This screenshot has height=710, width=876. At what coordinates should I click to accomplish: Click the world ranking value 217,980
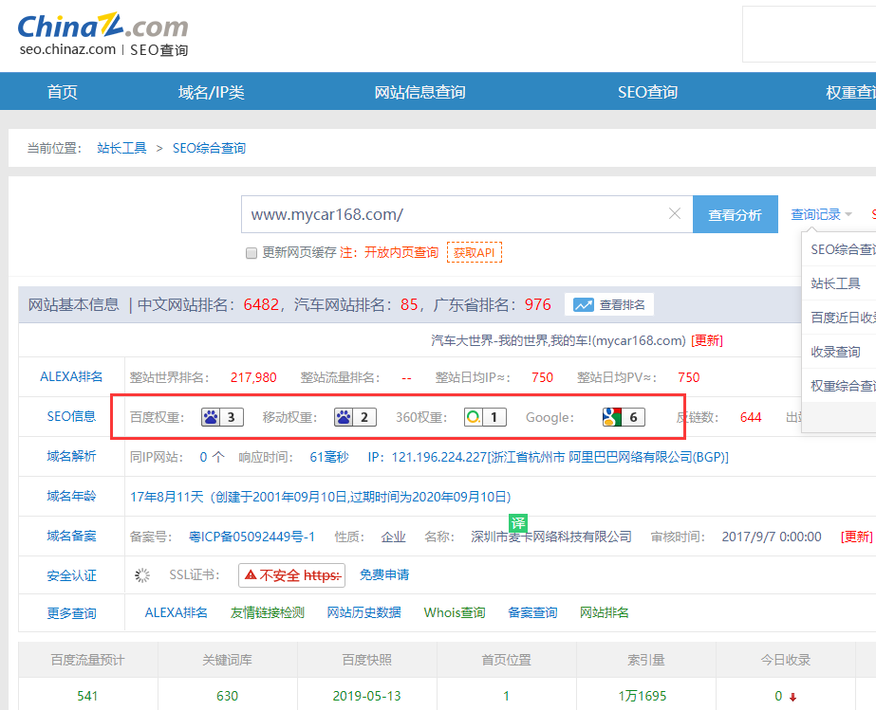pyautogui.click(x=253, y=378)
